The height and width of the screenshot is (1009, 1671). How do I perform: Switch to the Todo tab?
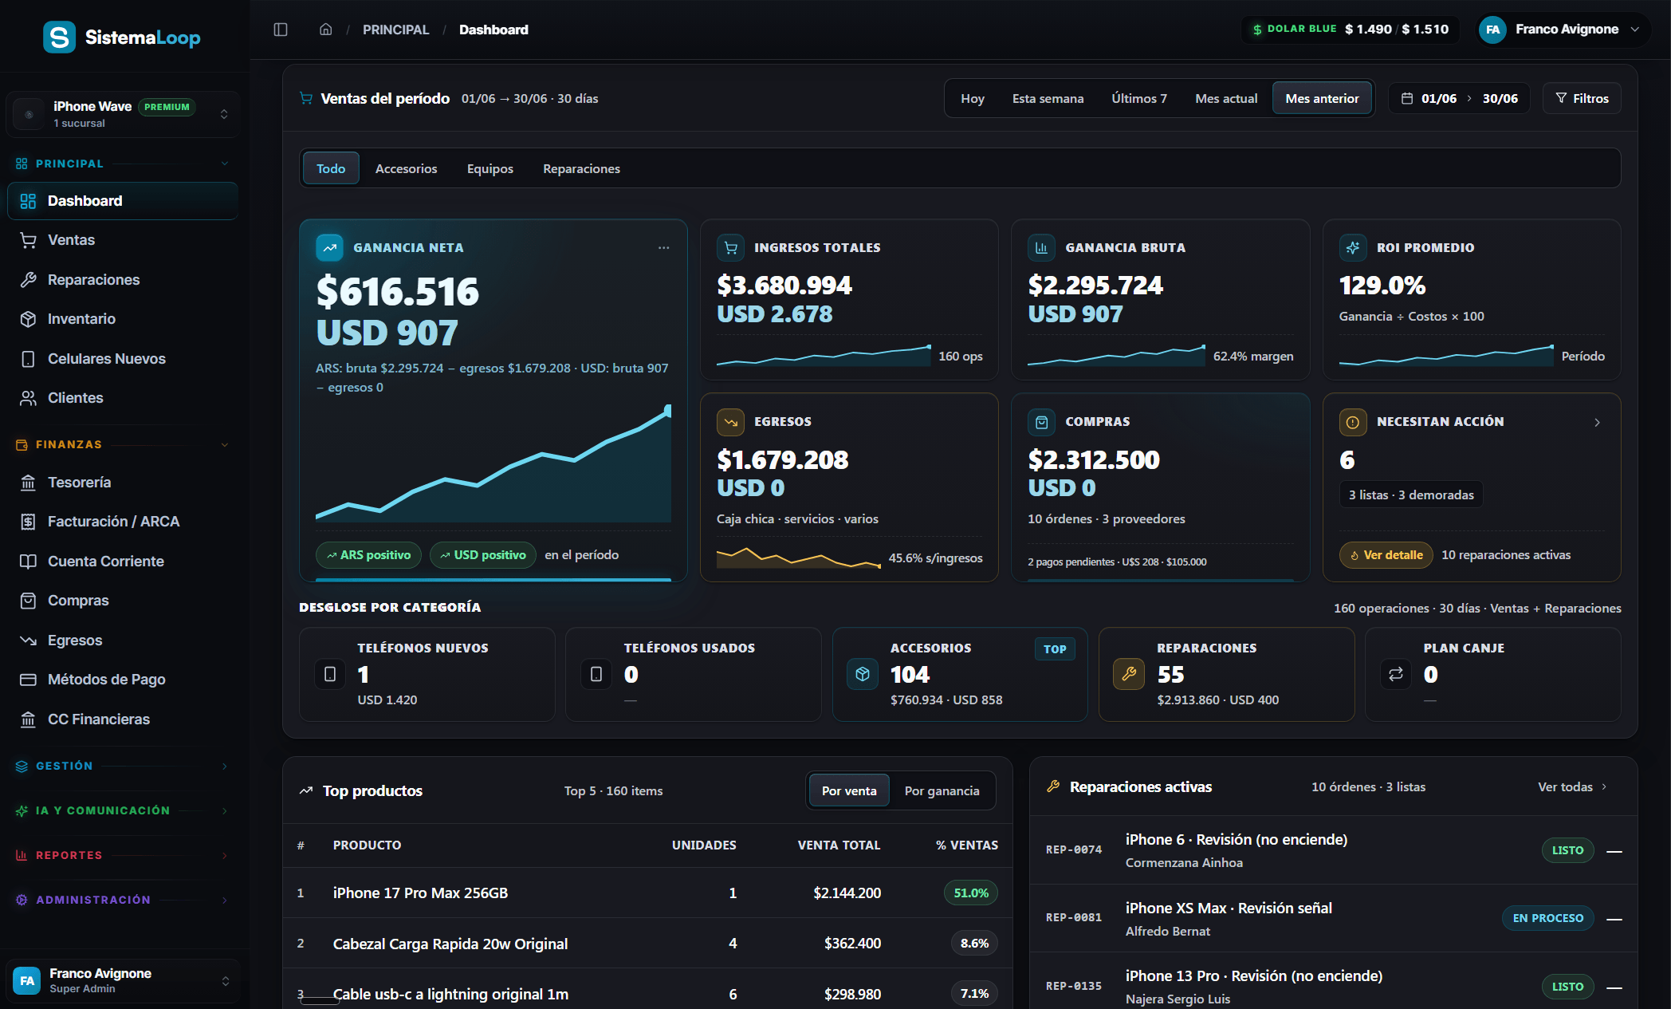pos(331,168)
